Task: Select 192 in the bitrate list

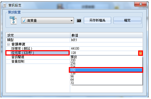Action: 106,70
